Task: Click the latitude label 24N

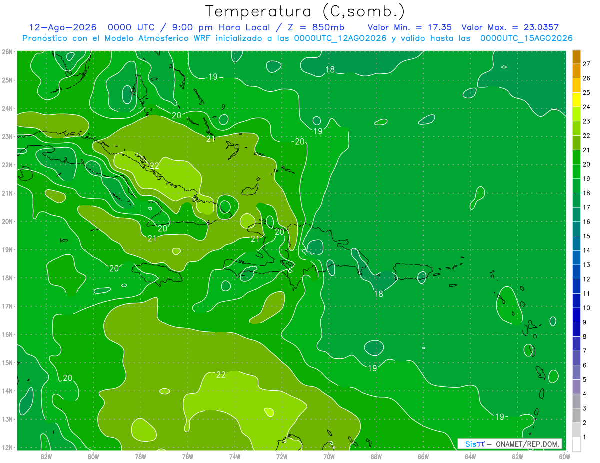Action: click(7, 108)
